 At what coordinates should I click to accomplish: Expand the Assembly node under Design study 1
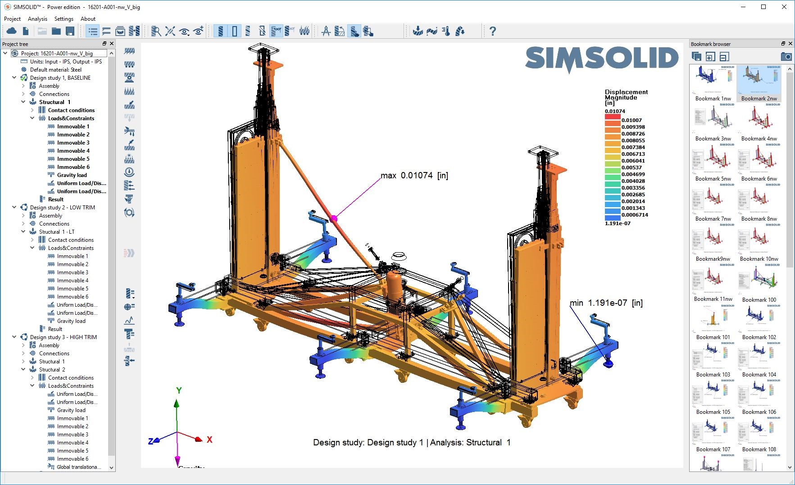23,86
